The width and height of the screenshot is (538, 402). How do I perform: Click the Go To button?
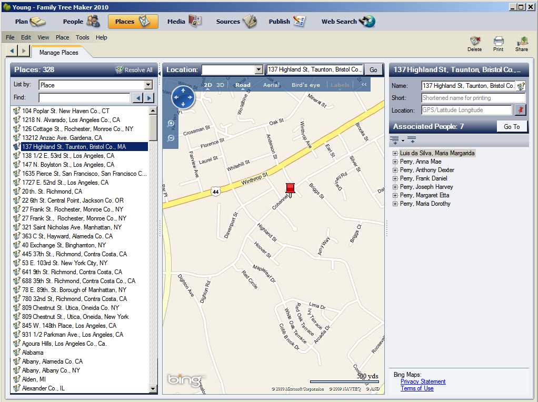pos(512,127)
